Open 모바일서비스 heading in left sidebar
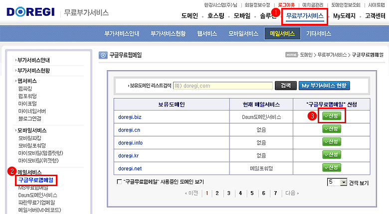389x214 pixels. (32, 130)
